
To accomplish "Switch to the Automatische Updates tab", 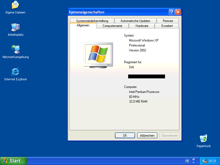I will [135, 21].
